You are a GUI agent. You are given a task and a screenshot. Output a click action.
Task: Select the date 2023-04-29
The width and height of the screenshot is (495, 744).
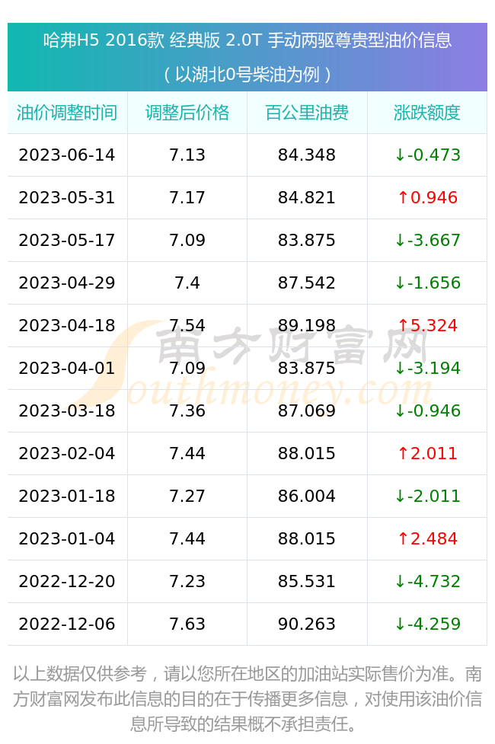pos(67,283)
